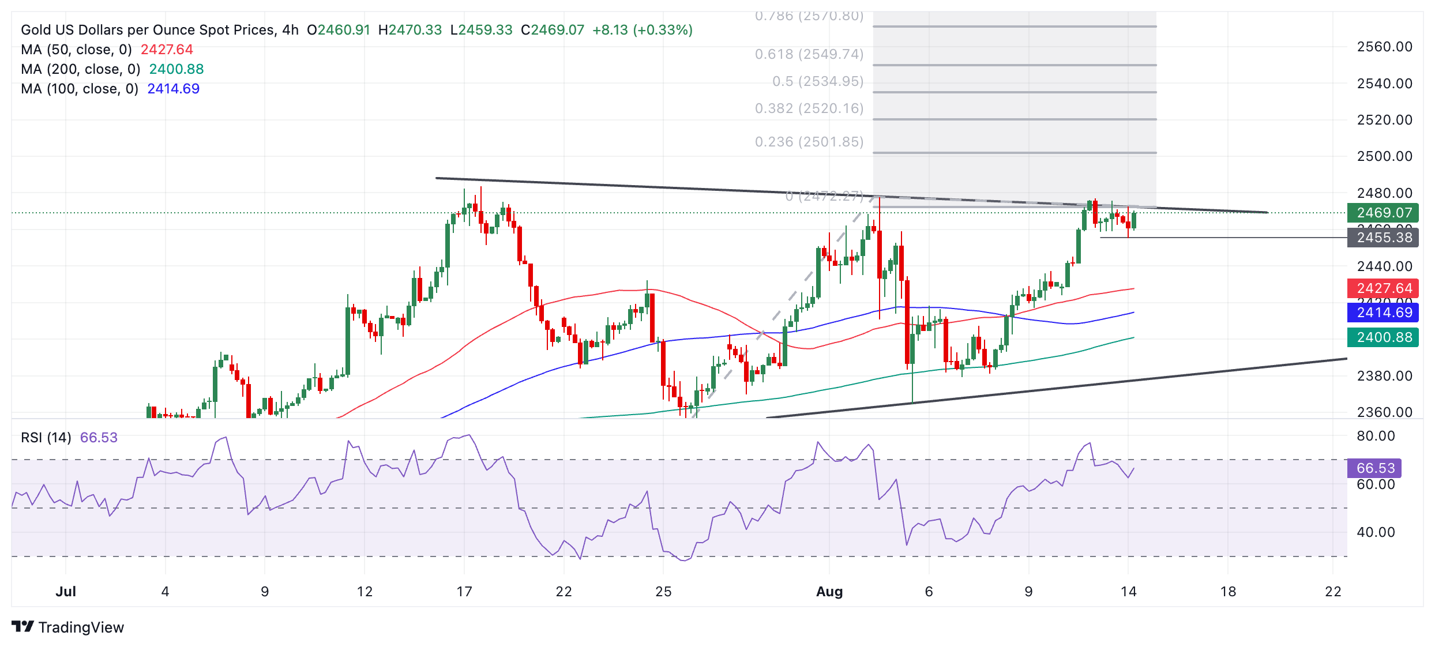Click the Jul date marker on time axis

click(66, 592)
